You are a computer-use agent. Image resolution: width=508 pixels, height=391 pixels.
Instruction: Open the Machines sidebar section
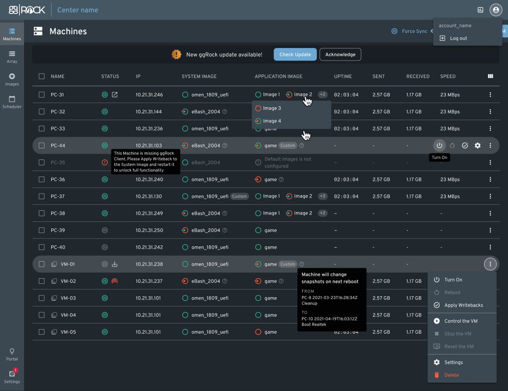coord(12,34)
